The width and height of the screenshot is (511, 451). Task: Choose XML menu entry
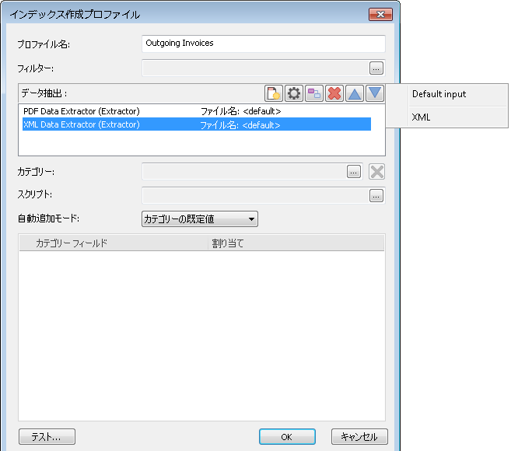pos(446,117)
